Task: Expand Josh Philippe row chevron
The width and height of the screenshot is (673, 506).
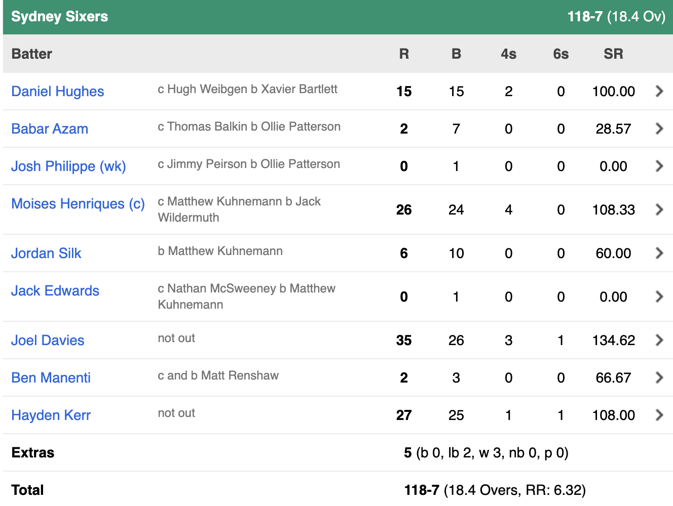Action: click(x=659, y=166)
